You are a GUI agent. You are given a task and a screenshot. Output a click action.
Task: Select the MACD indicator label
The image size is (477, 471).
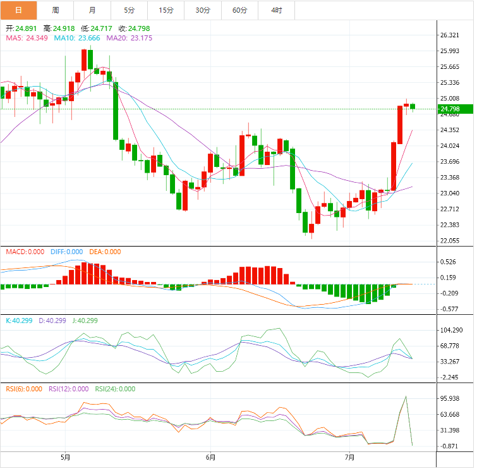(25, 252)
